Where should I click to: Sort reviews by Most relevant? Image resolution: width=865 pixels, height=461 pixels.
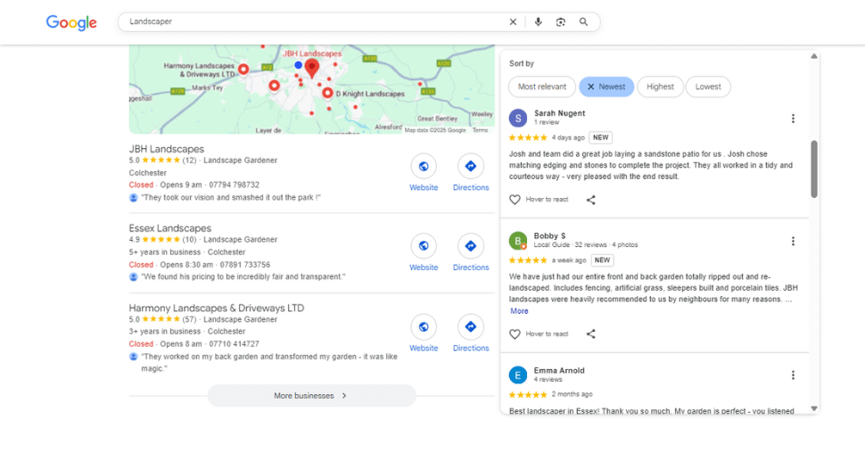click(541, 86)
